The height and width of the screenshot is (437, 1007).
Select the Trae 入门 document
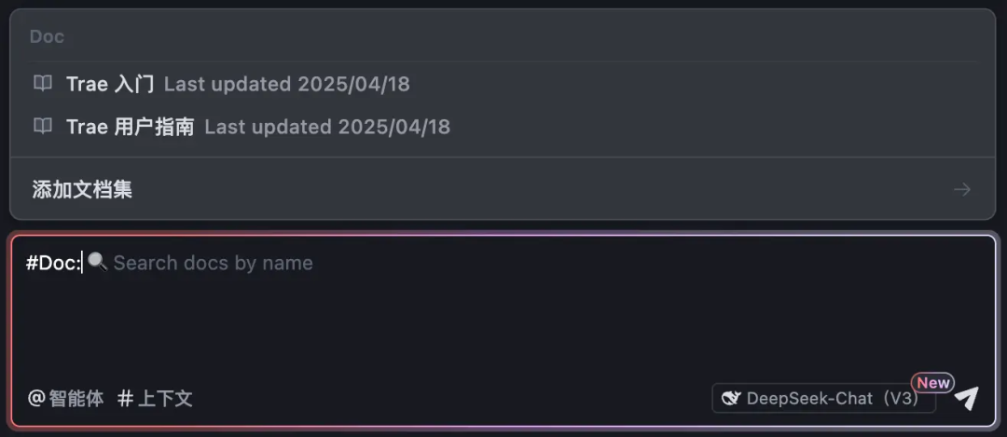tap(110, 84)
